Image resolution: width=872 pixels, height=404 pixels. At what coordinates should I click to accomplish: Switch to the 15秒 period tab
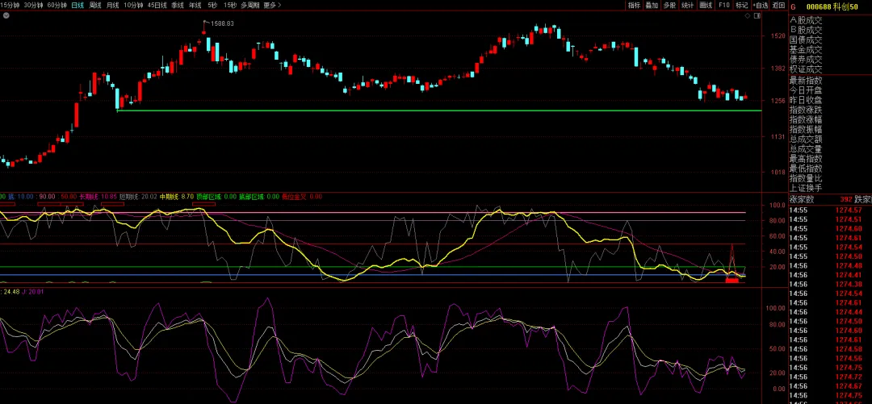[229, 5]
